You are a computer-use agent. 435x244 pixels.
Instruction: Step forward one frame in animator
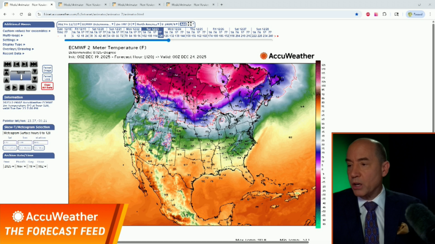(25, 64)
